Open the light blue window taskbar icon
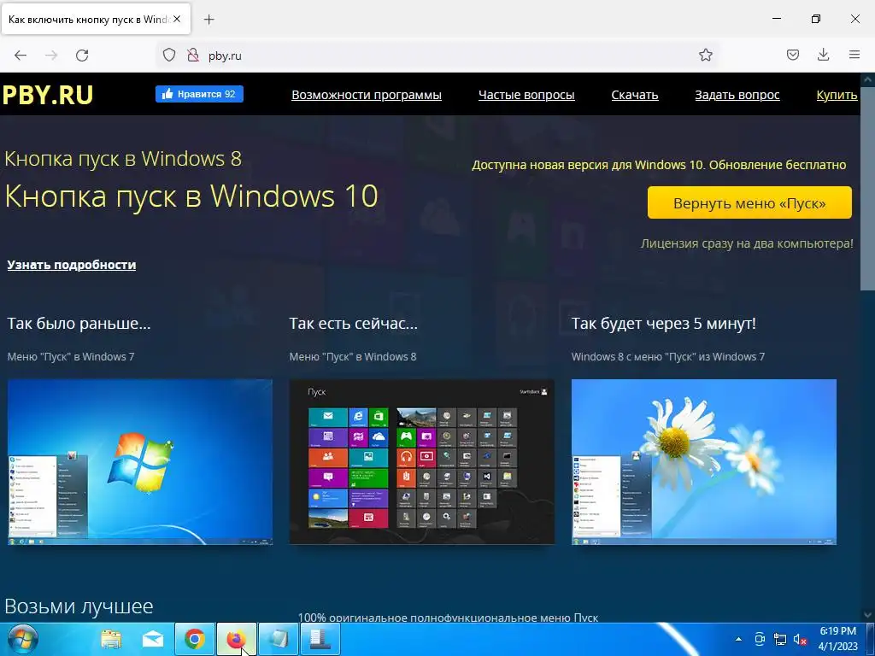Image resolution: width=875 pixels, height=656 pixels. 278,639
